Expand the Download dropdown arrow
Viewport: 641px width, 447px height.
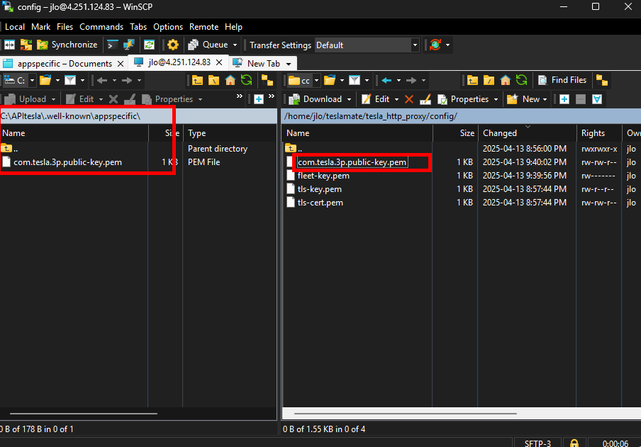coord(349,99)
